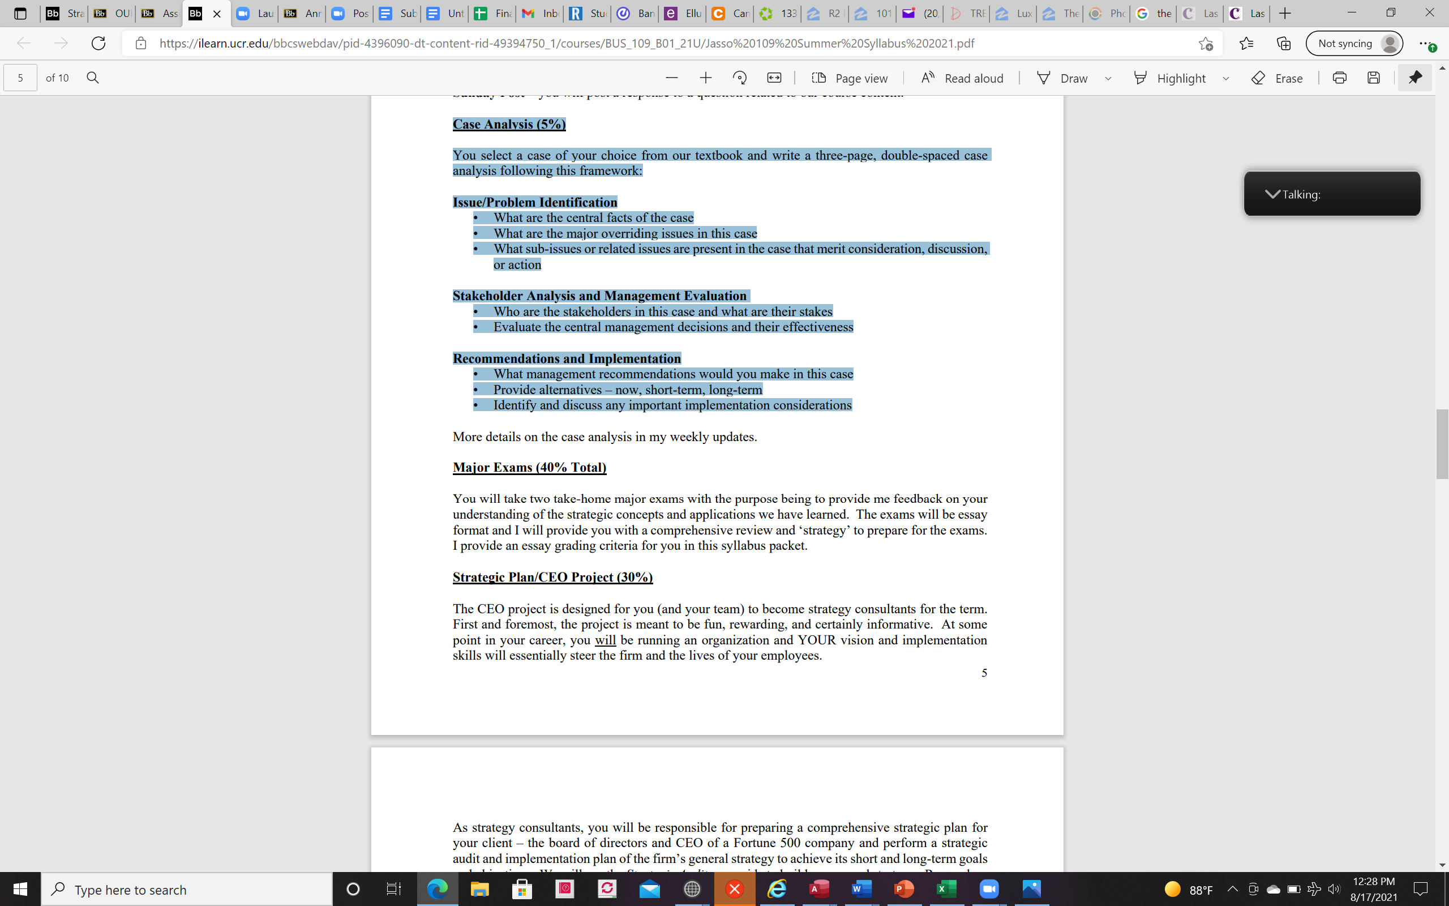Open Cortana circle on the taskbar
1449x906 pixels.
[353, 889]
